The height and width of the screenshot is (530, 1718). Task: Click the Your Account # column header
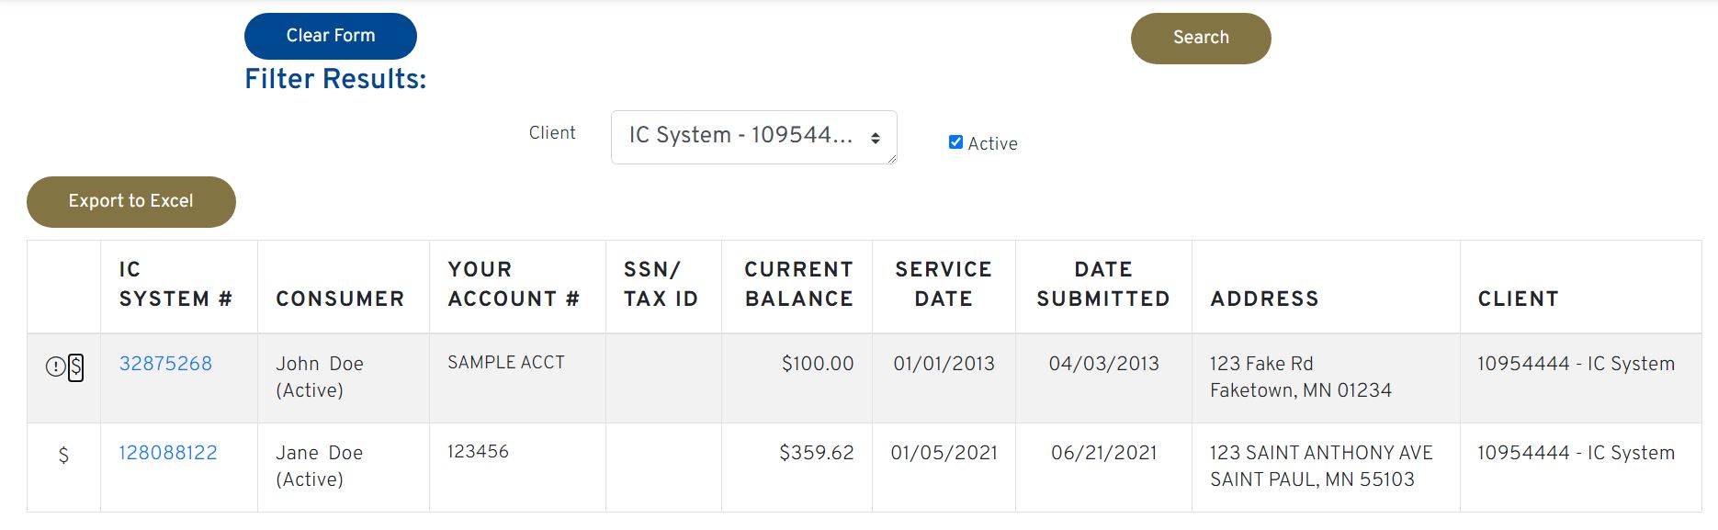click(x=514, y=285)
